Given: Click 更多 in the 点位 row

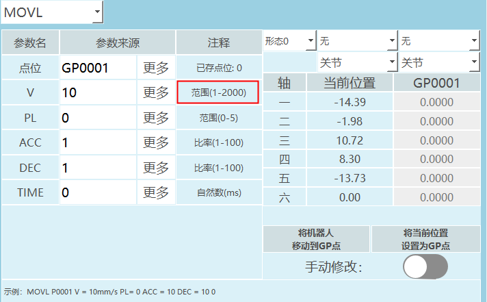Looking at the screenshot, I should 155,68.
